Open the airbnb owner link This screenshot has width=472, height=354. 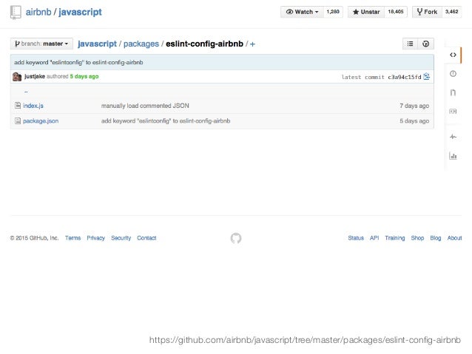point(38,12)
